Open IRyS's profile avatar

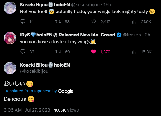coord(10,38)
